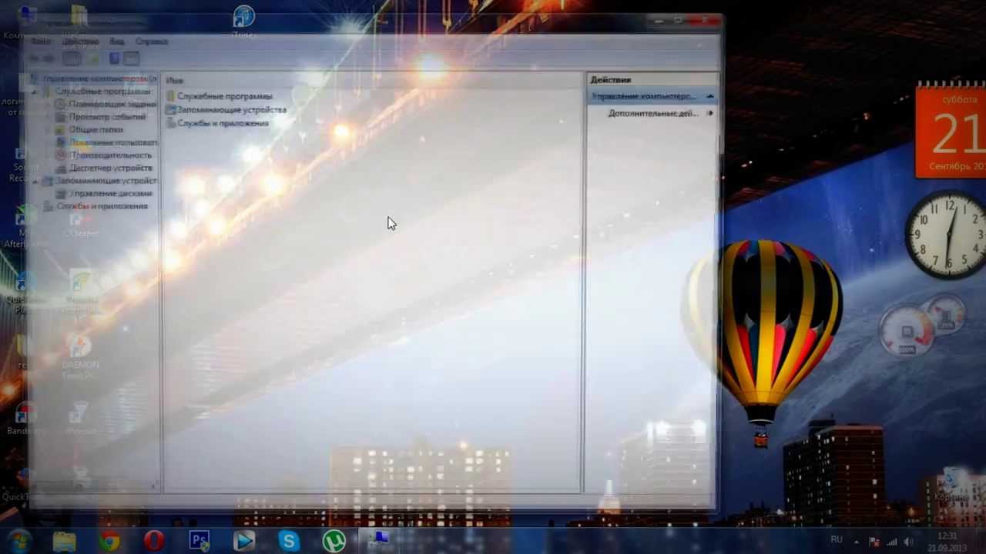Image resolution: width=986 pixels, height=554 pixels.
Task: Click the Back arrow in the toolbar
Action: 35,58
